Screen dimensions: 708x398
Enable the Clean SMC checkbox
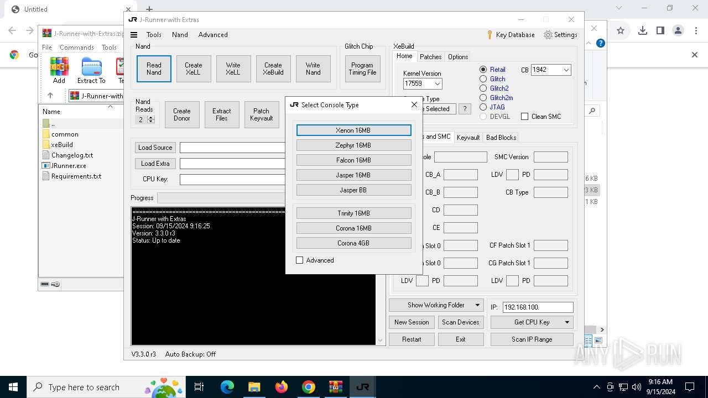pyautogui.click(x=541, y=117)
